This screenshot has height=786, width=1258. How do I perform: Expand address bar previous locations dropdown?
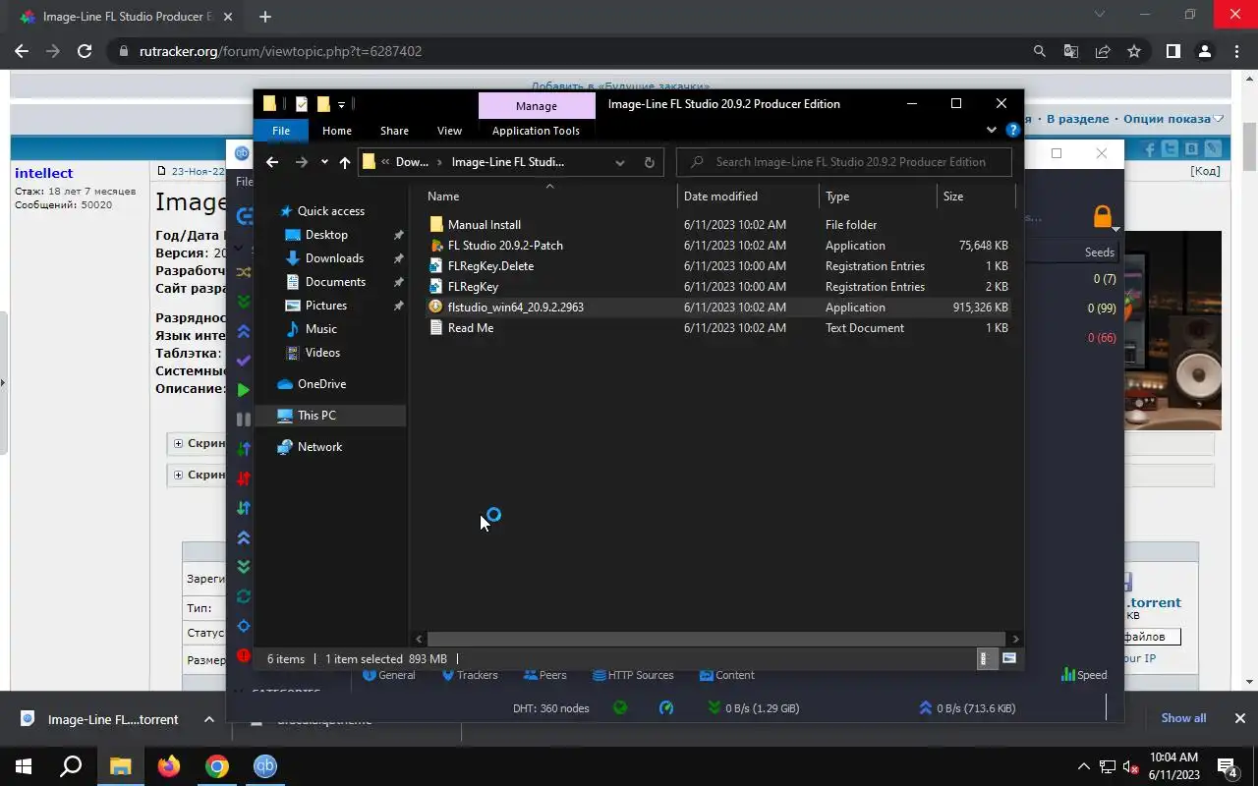[x=620, y=162]
